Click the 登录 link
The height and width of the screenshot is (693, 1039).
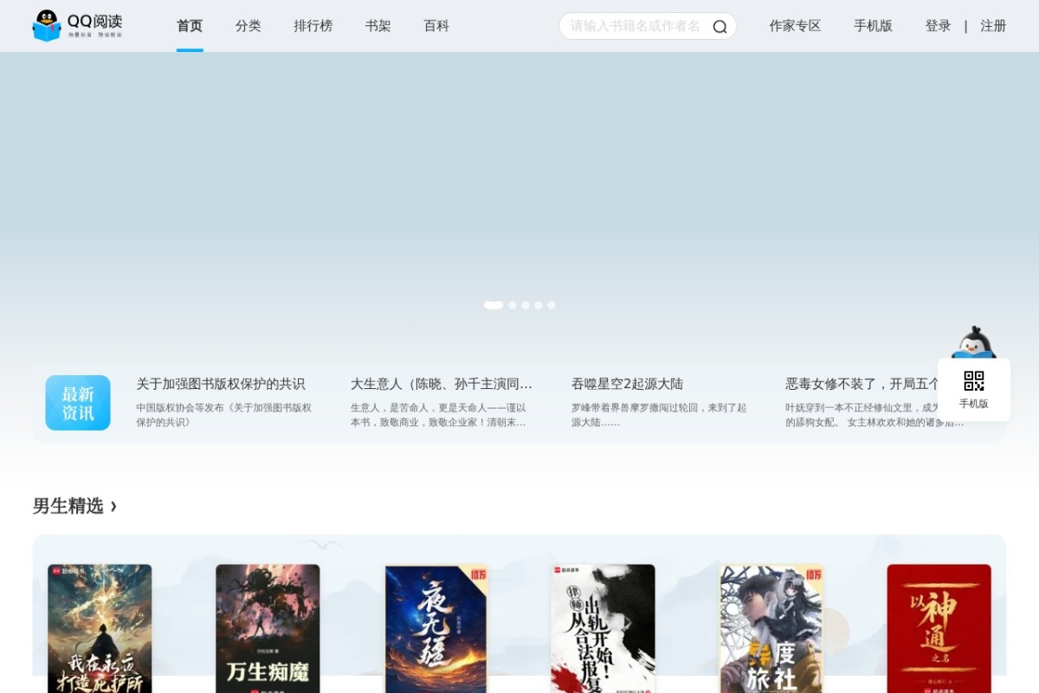[938, 26]
